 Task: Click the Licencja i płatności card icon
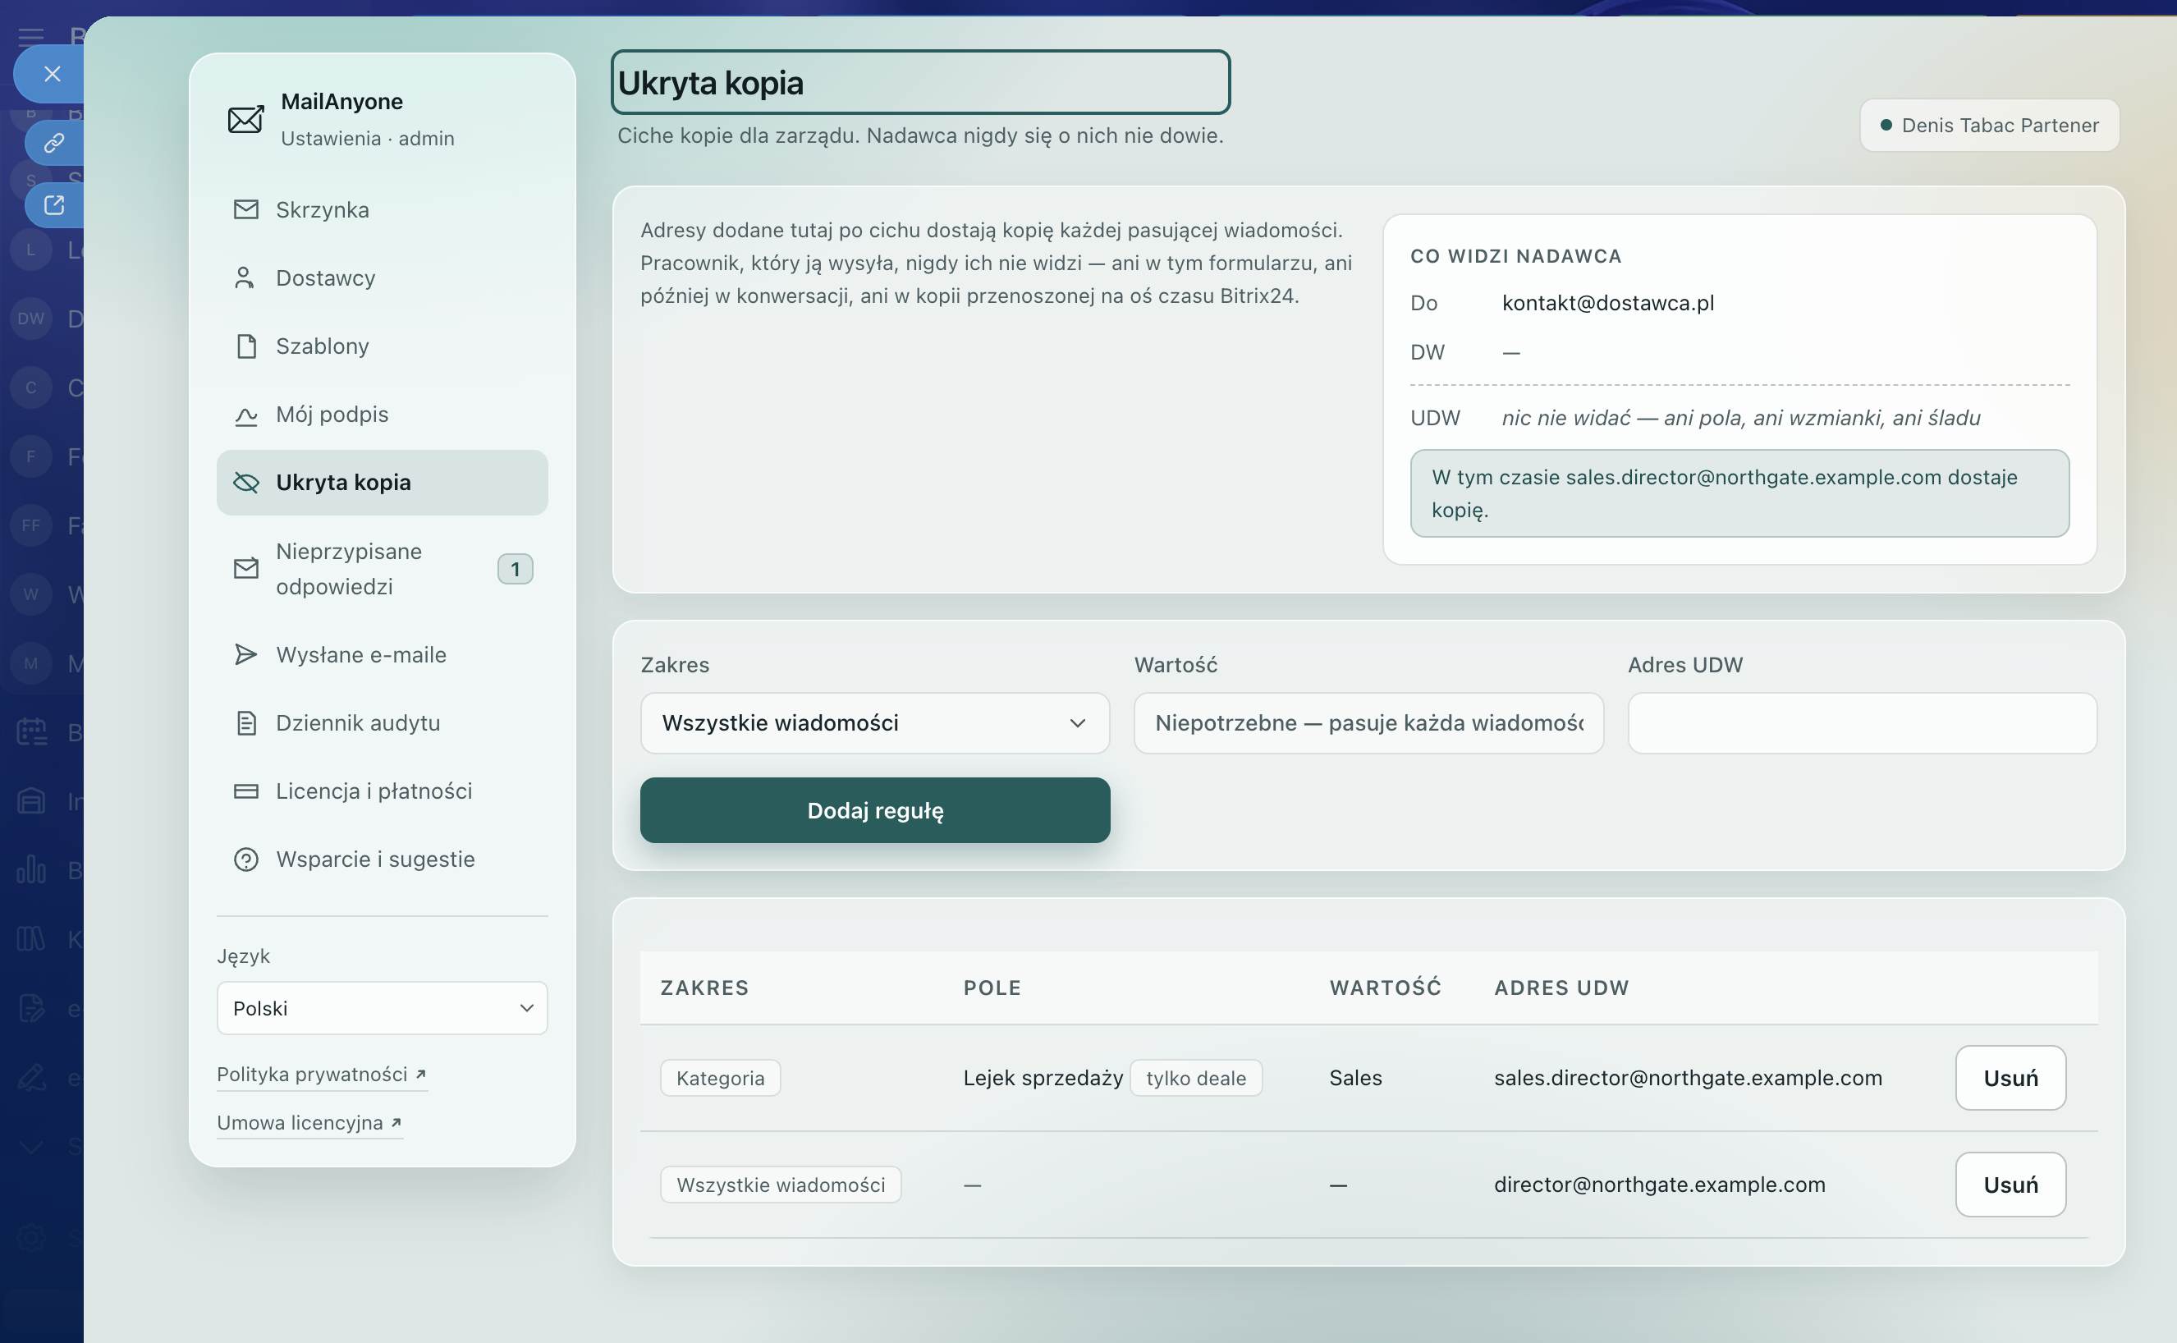pyautogui.click(x=246, y=791)
